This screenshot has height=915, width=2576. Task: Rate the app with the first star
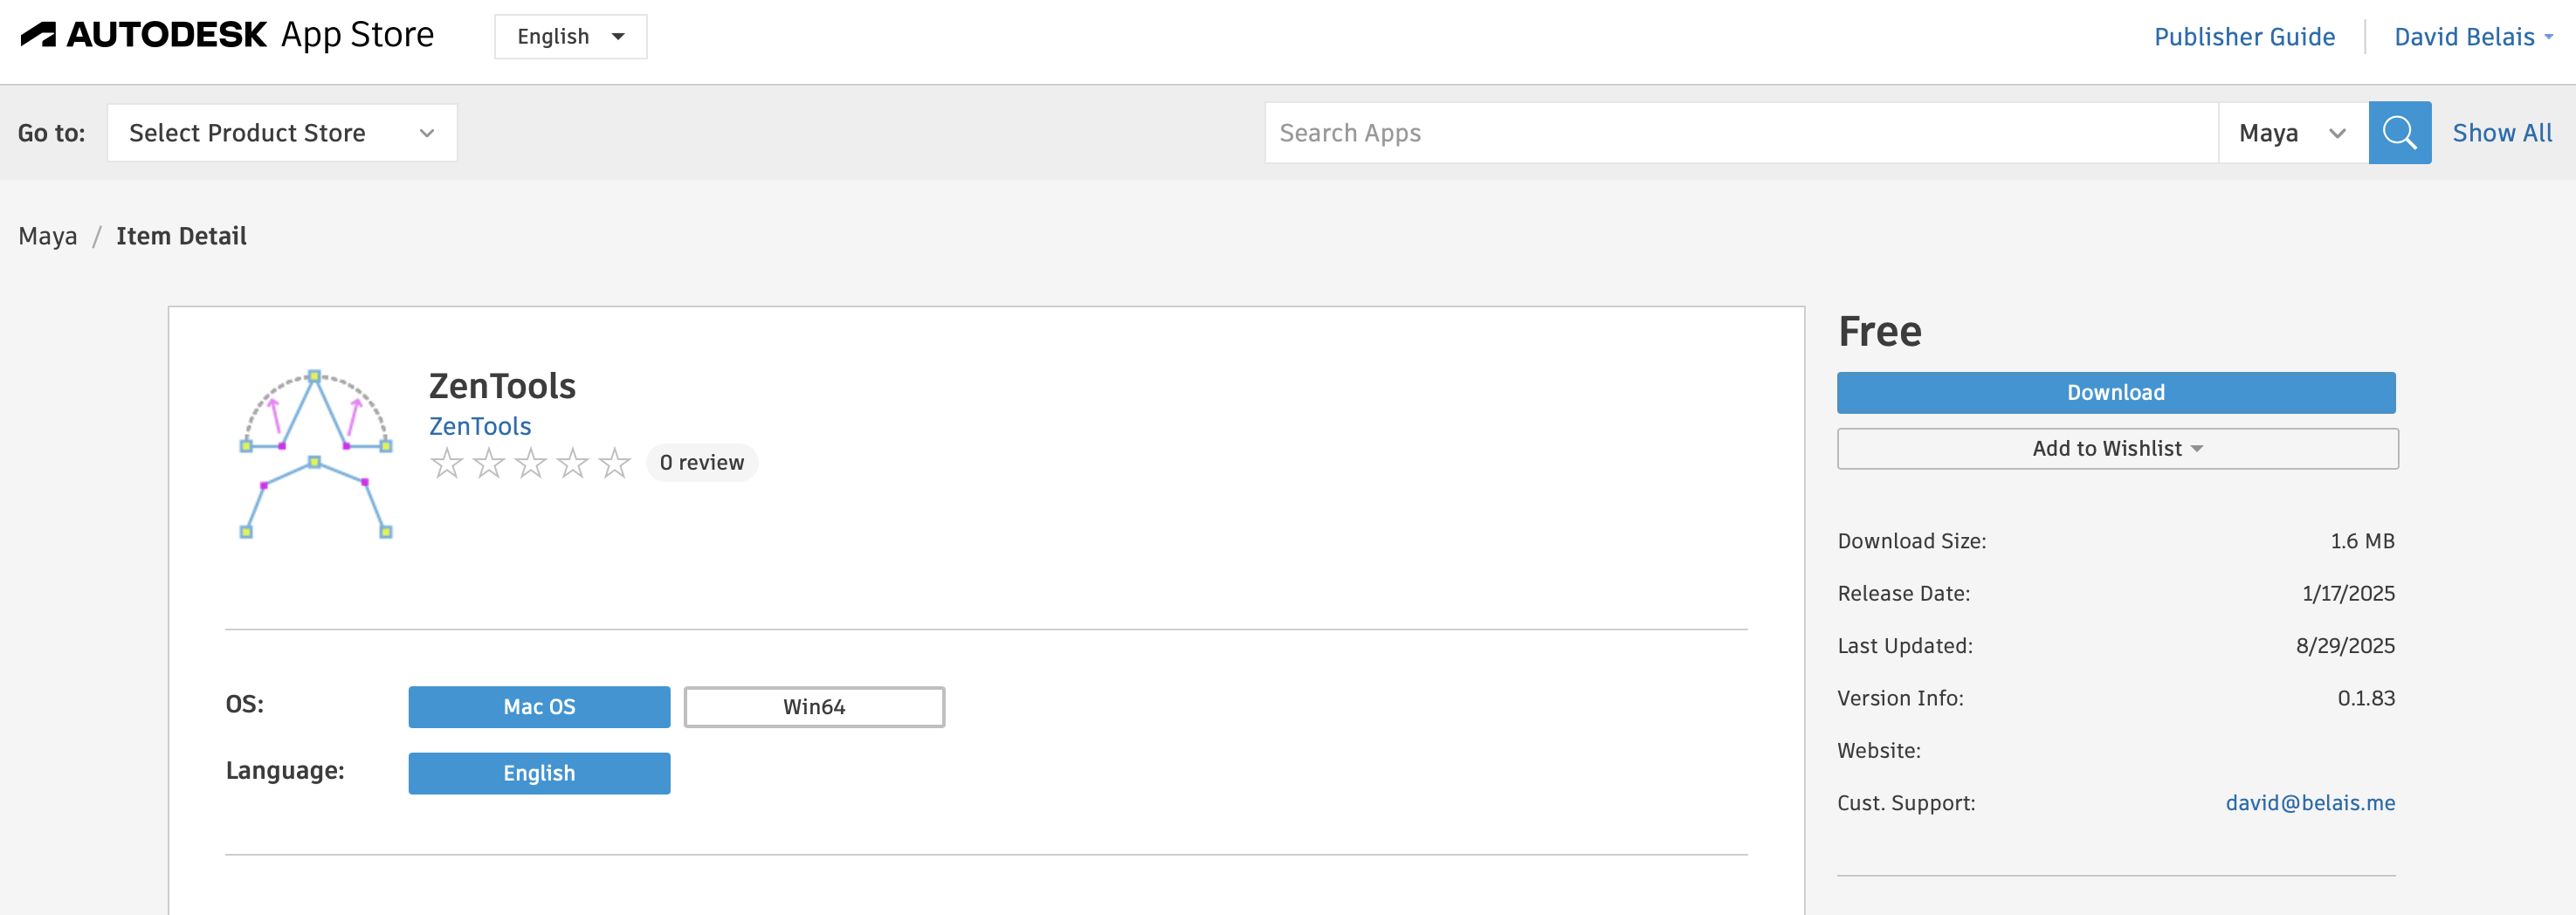pyautogui.click(x=446, y=463)
